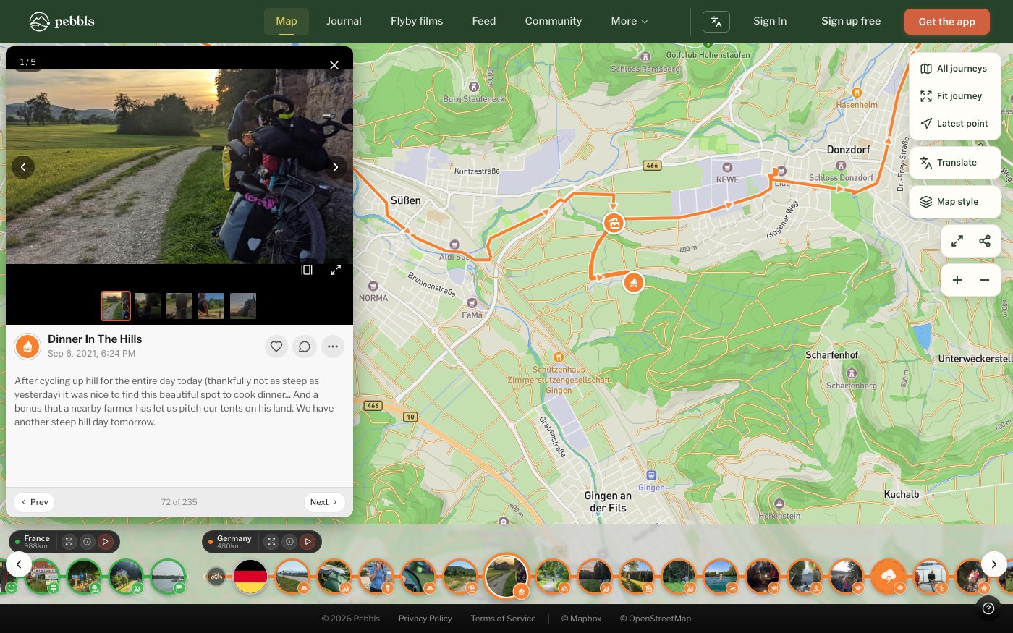1013x633 pixels.
Task: Show info for the France journey
Action: pos(87,541)
